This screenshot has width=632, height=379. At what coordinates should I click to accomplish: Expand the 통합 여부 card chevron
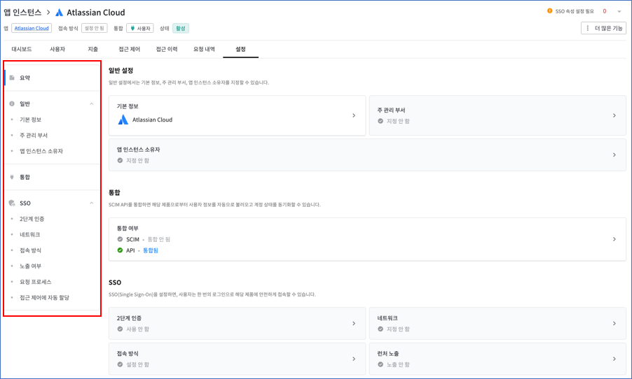(x=614, y=239)
